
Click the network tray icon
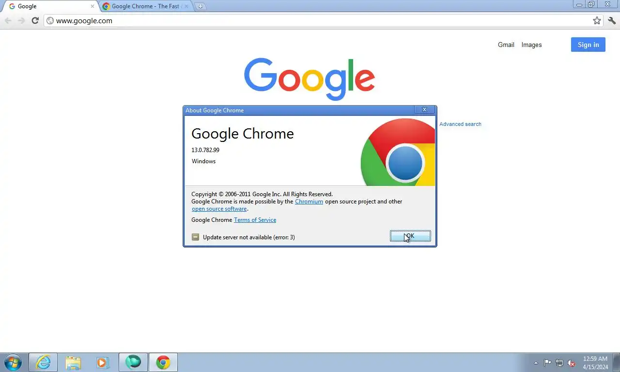pos(559,363)
